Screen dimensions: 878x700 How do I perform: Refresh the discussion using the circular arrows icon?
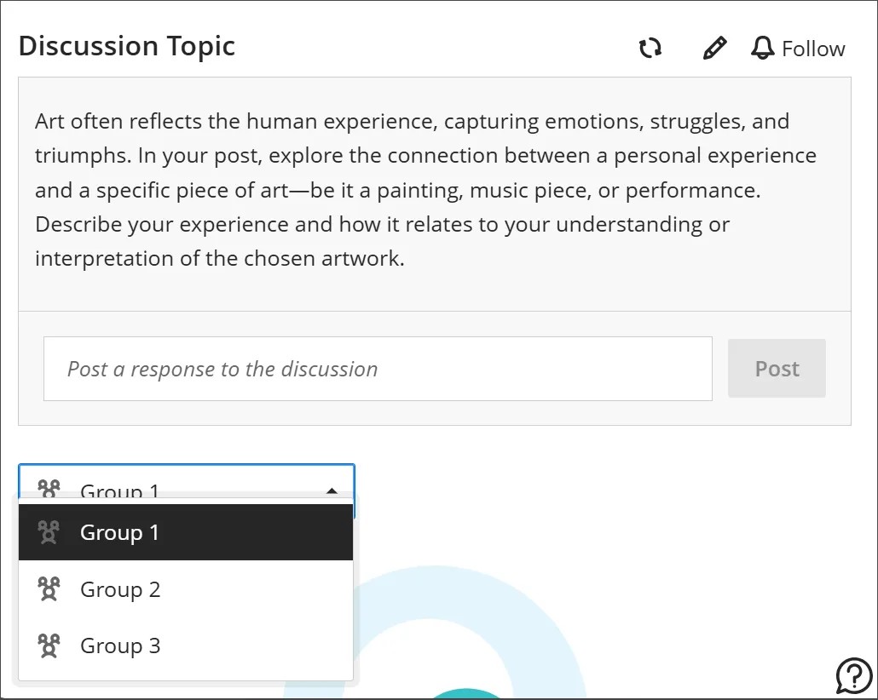[650, 48]
